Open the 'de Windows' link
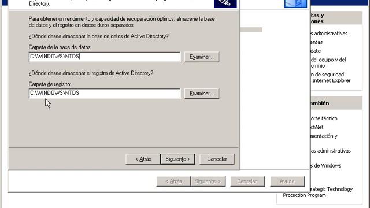This screenshot has width=370, height=208. click(x=326, y=166)
